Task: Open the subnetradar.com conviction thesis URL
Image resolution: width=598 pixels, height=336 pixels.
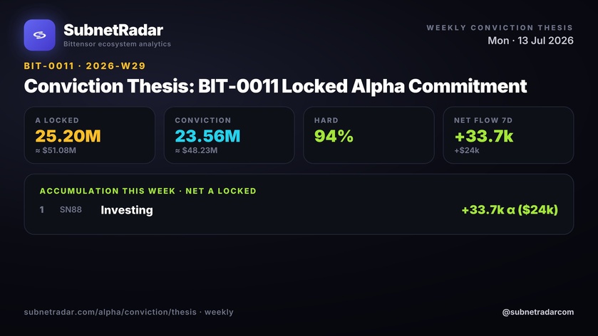Action: pyautogui.click(x=128, y=312)
